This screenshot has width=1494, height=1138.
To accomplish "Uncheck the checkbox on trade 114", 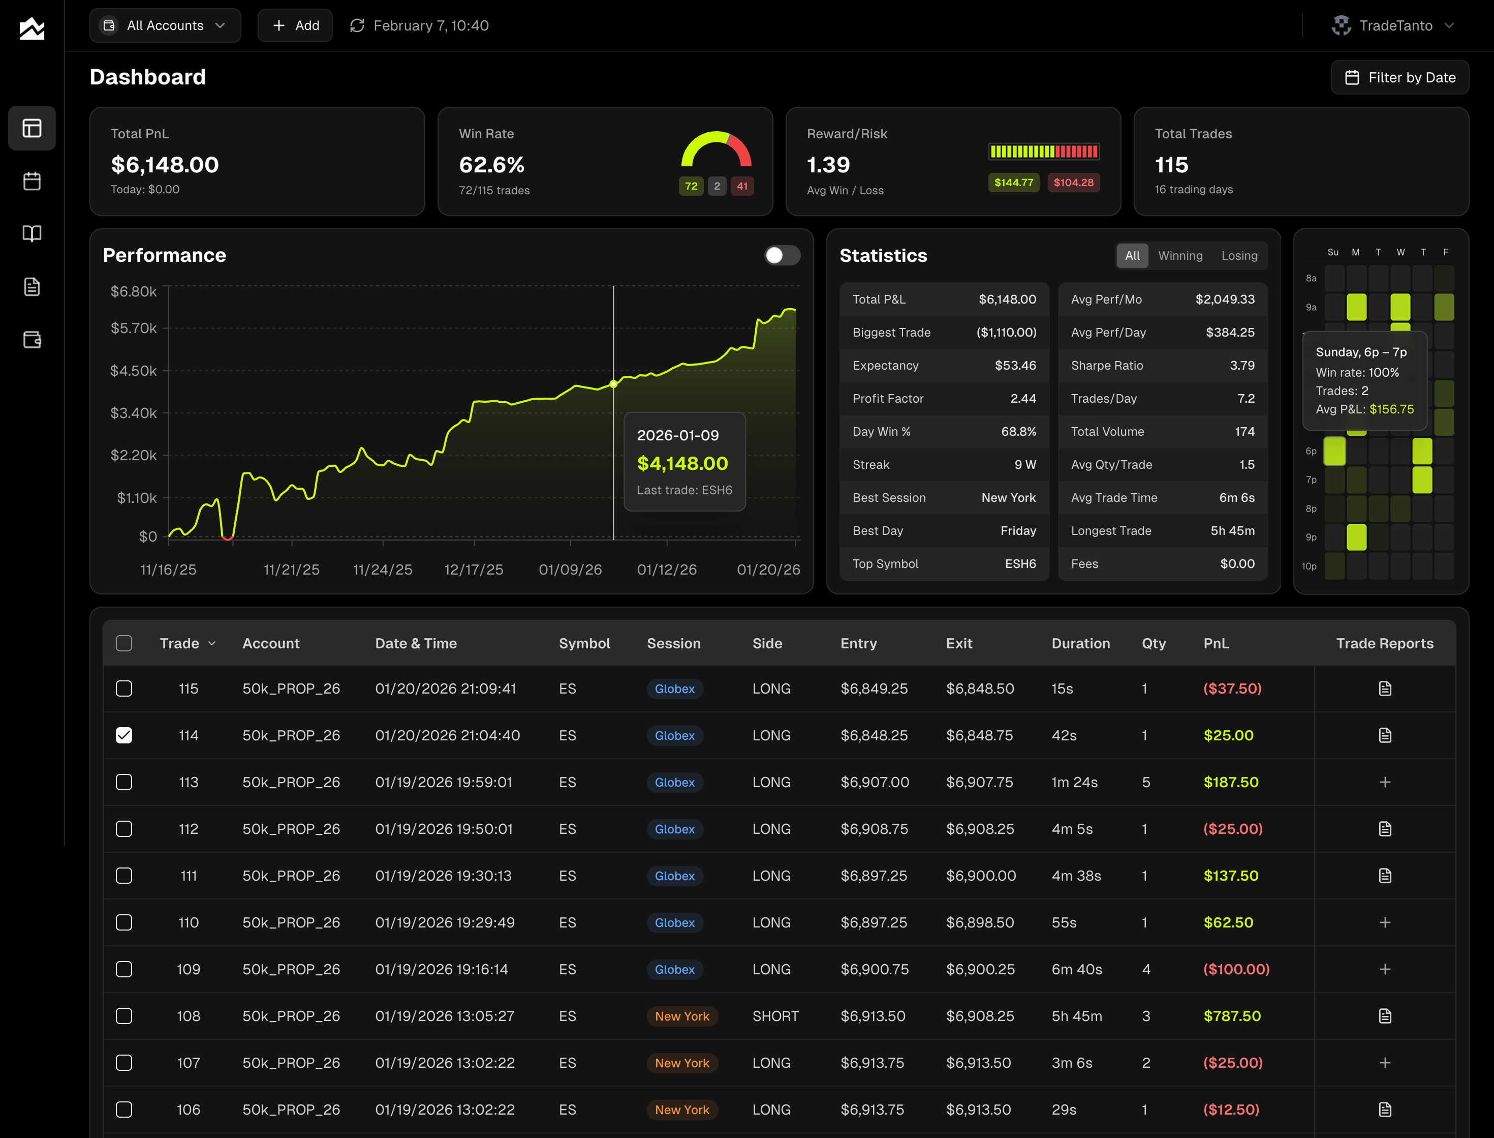I will click(124, 735).
